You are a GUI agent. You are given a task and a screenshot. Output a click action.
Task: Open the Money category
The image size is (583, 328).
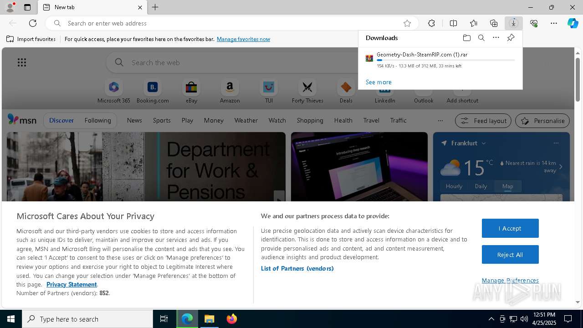(214, 120)
